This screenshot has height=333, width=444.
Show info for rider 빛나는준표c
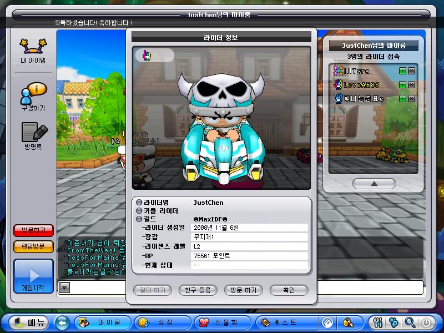coord(402,99)
